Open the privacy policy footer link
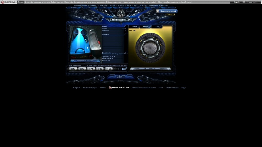Screen dimensions: 262x147 (x=144, y=88)
